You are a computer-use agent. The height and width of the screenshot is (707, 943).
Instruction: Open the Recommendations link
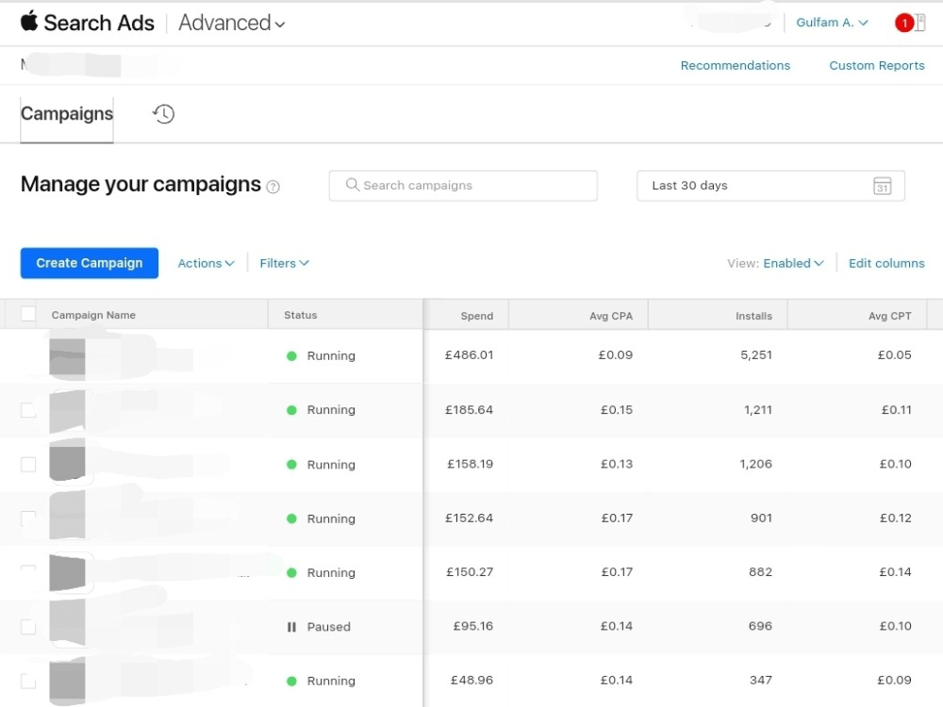735,66
